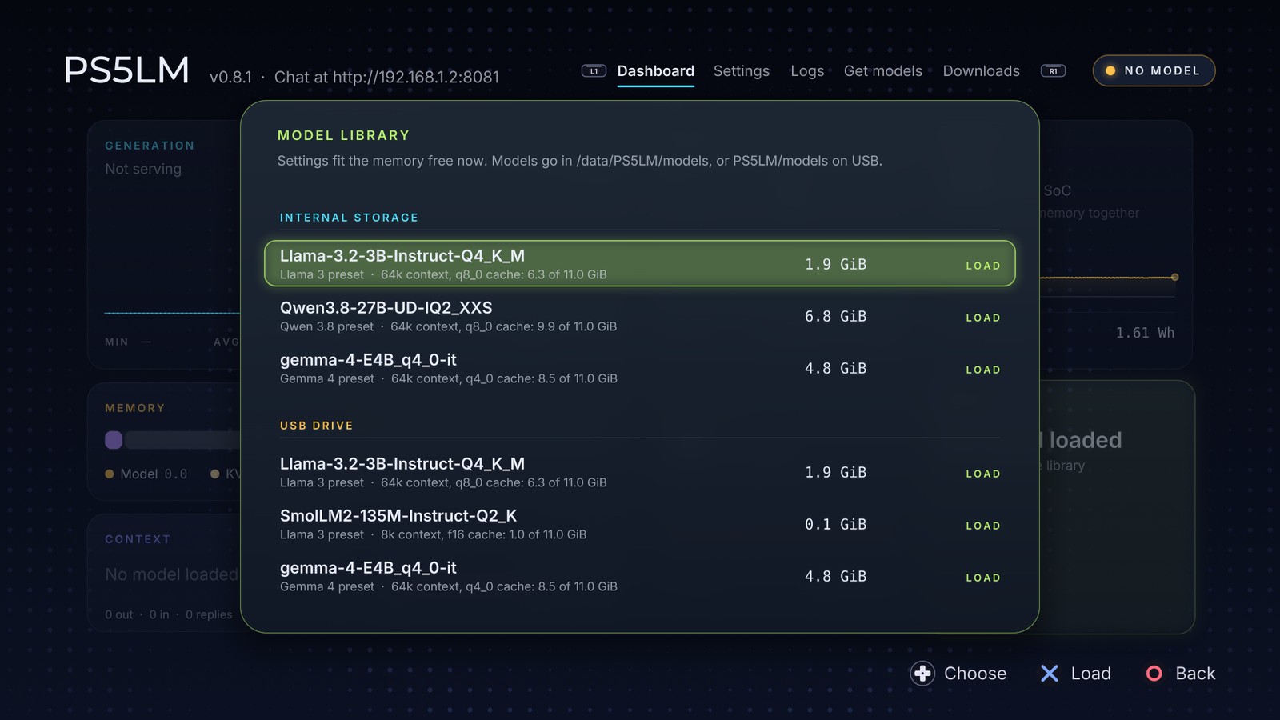Click the v0.8.1 version label
The height and width of the screenshot is (720, 1280).
[230, 77]
